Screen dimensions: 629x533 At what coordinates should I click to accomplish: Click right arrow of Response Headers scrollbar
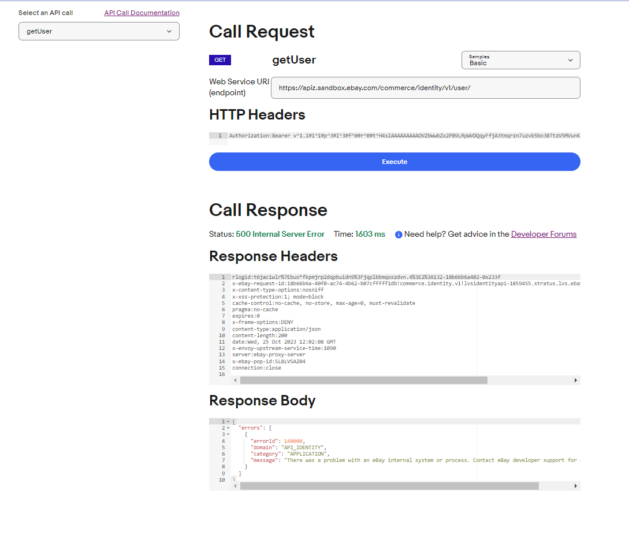576,380
